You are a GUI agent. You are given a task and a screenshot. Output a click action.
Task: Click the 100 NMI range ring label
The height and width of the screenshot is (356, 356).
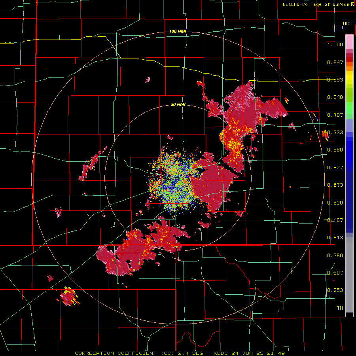pos(178,31)
